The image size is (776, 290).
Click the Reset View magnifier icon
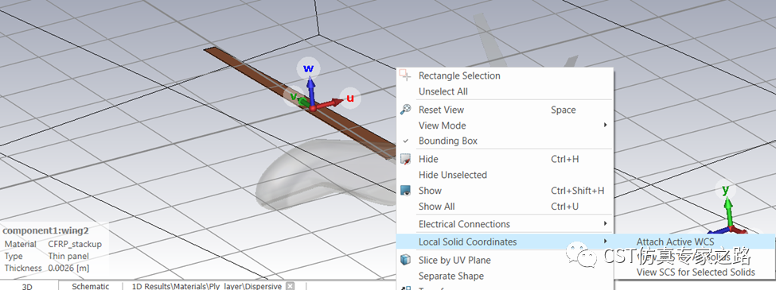tap(405, 110)
